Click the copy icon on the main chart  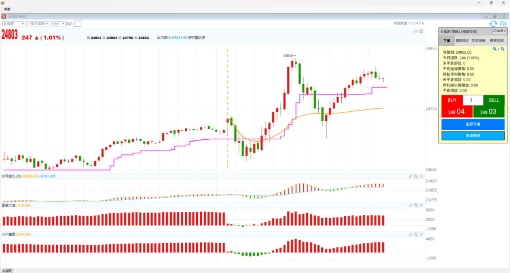click(x=421, y=31)
